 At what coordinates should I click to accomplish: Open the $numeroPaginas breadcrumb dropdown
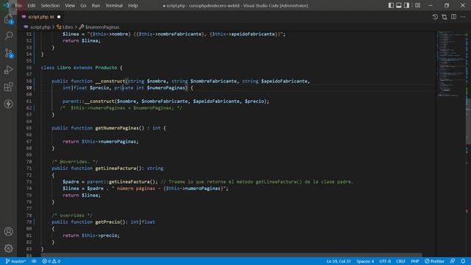coord(102,27)
